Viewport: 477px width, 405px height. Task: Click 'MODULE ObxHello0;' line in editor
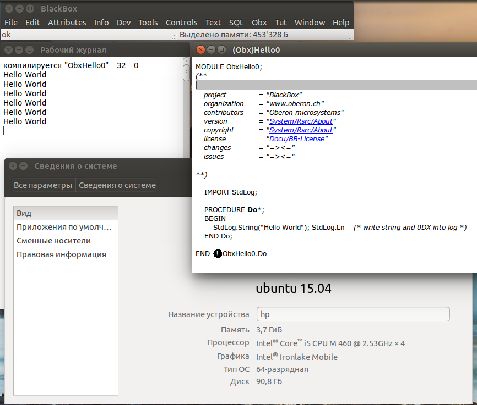[x=229, y=67]
